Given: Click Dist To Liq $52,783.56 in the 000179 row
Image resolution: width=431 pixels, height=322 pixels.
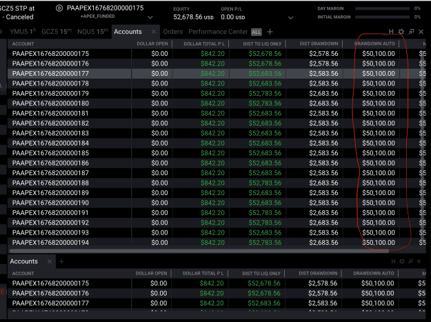Looking at the screenshot, I should click(265, 93).
